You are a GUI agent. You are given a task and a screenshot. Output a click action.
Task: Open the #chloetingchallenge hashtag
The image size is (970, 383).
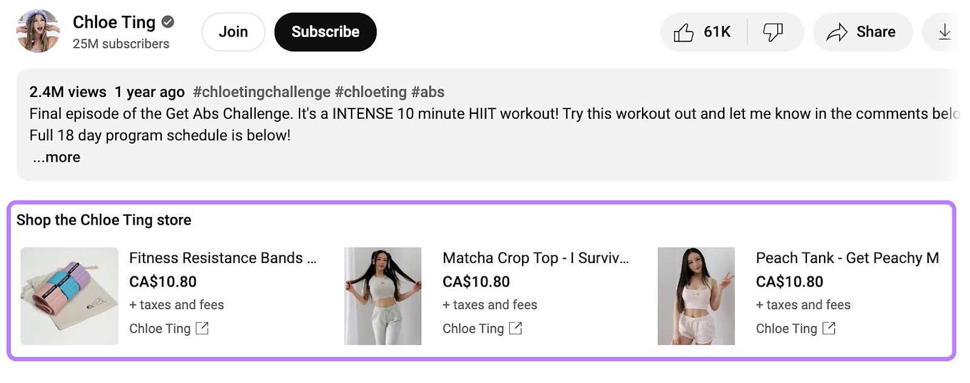(x=261, y=92)
